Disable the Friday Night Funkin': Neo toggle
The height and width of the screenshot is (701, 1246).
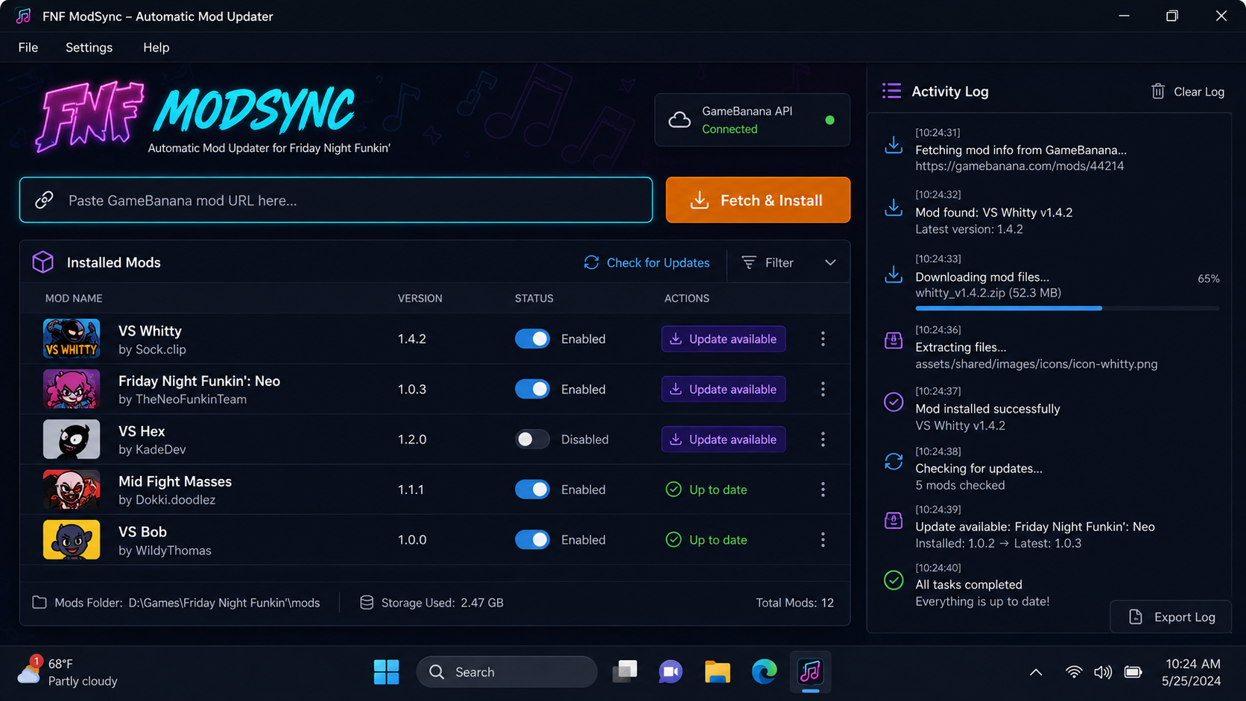click(532, 389)
